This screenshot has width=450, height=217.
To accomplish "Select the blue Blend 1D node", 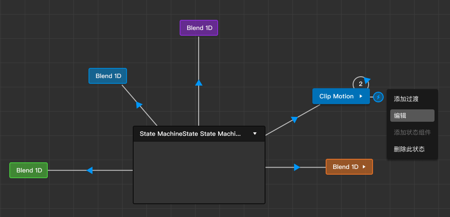I will [x=108, y=76].
